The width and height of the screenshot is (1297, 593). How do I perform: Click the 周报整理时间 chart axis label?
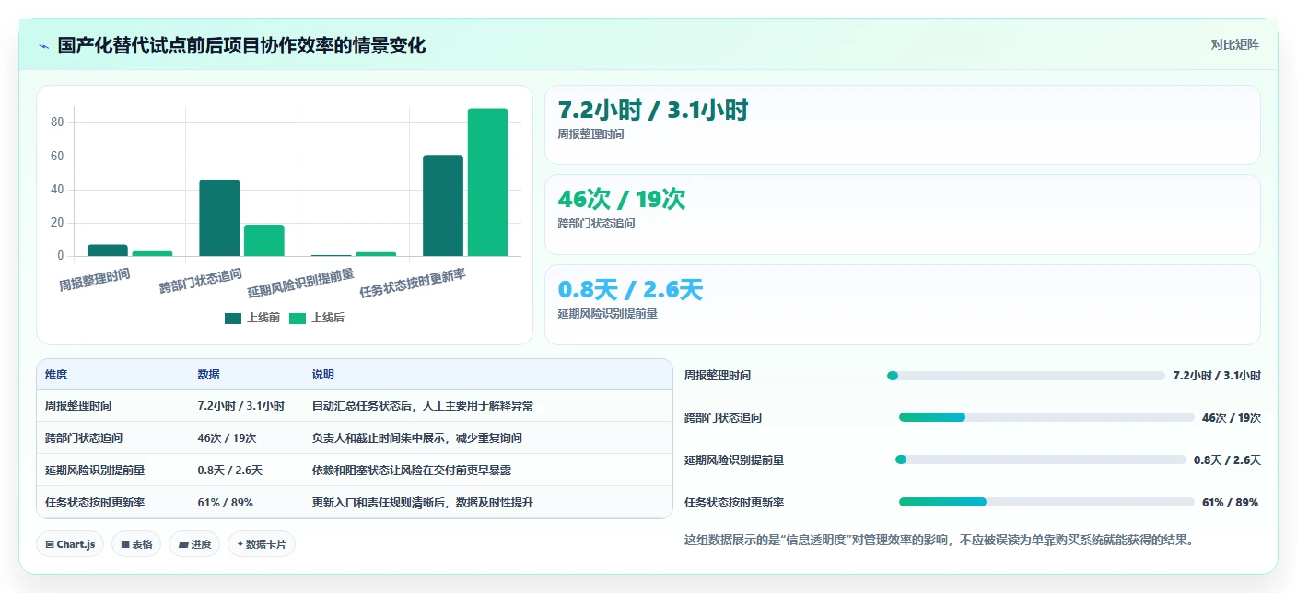(95, 279)
